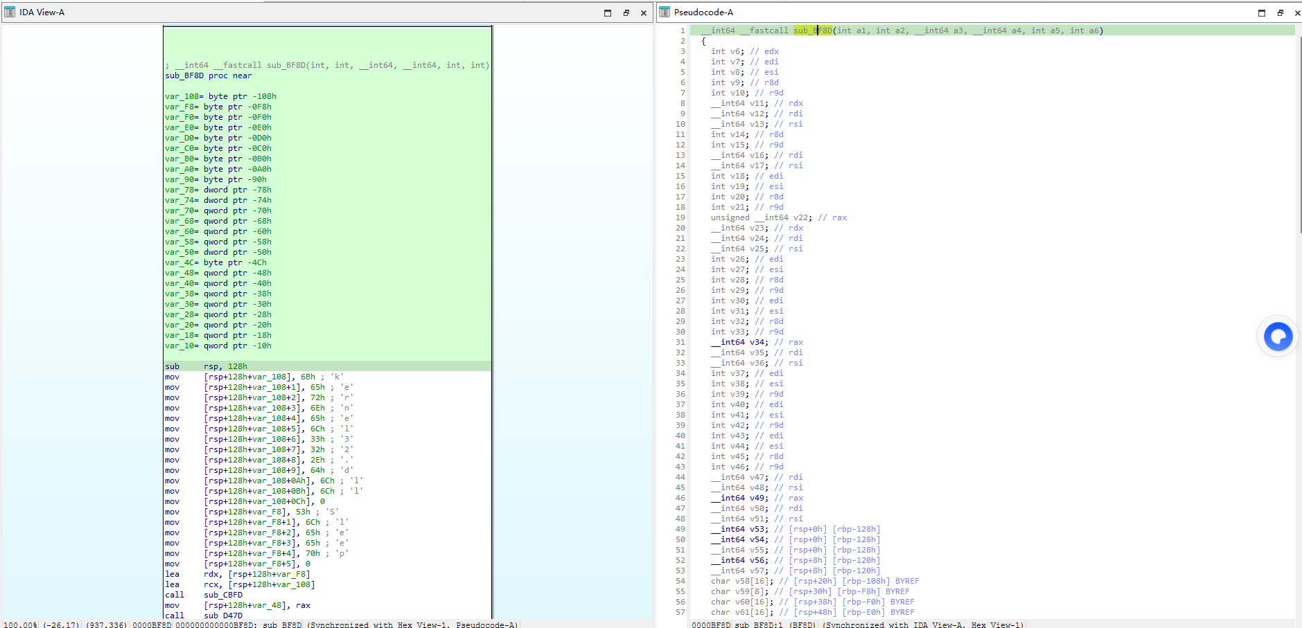Click highlighted sub_BF8D in pseudocode signature
Screen dimensions: 1302x628
813,30
